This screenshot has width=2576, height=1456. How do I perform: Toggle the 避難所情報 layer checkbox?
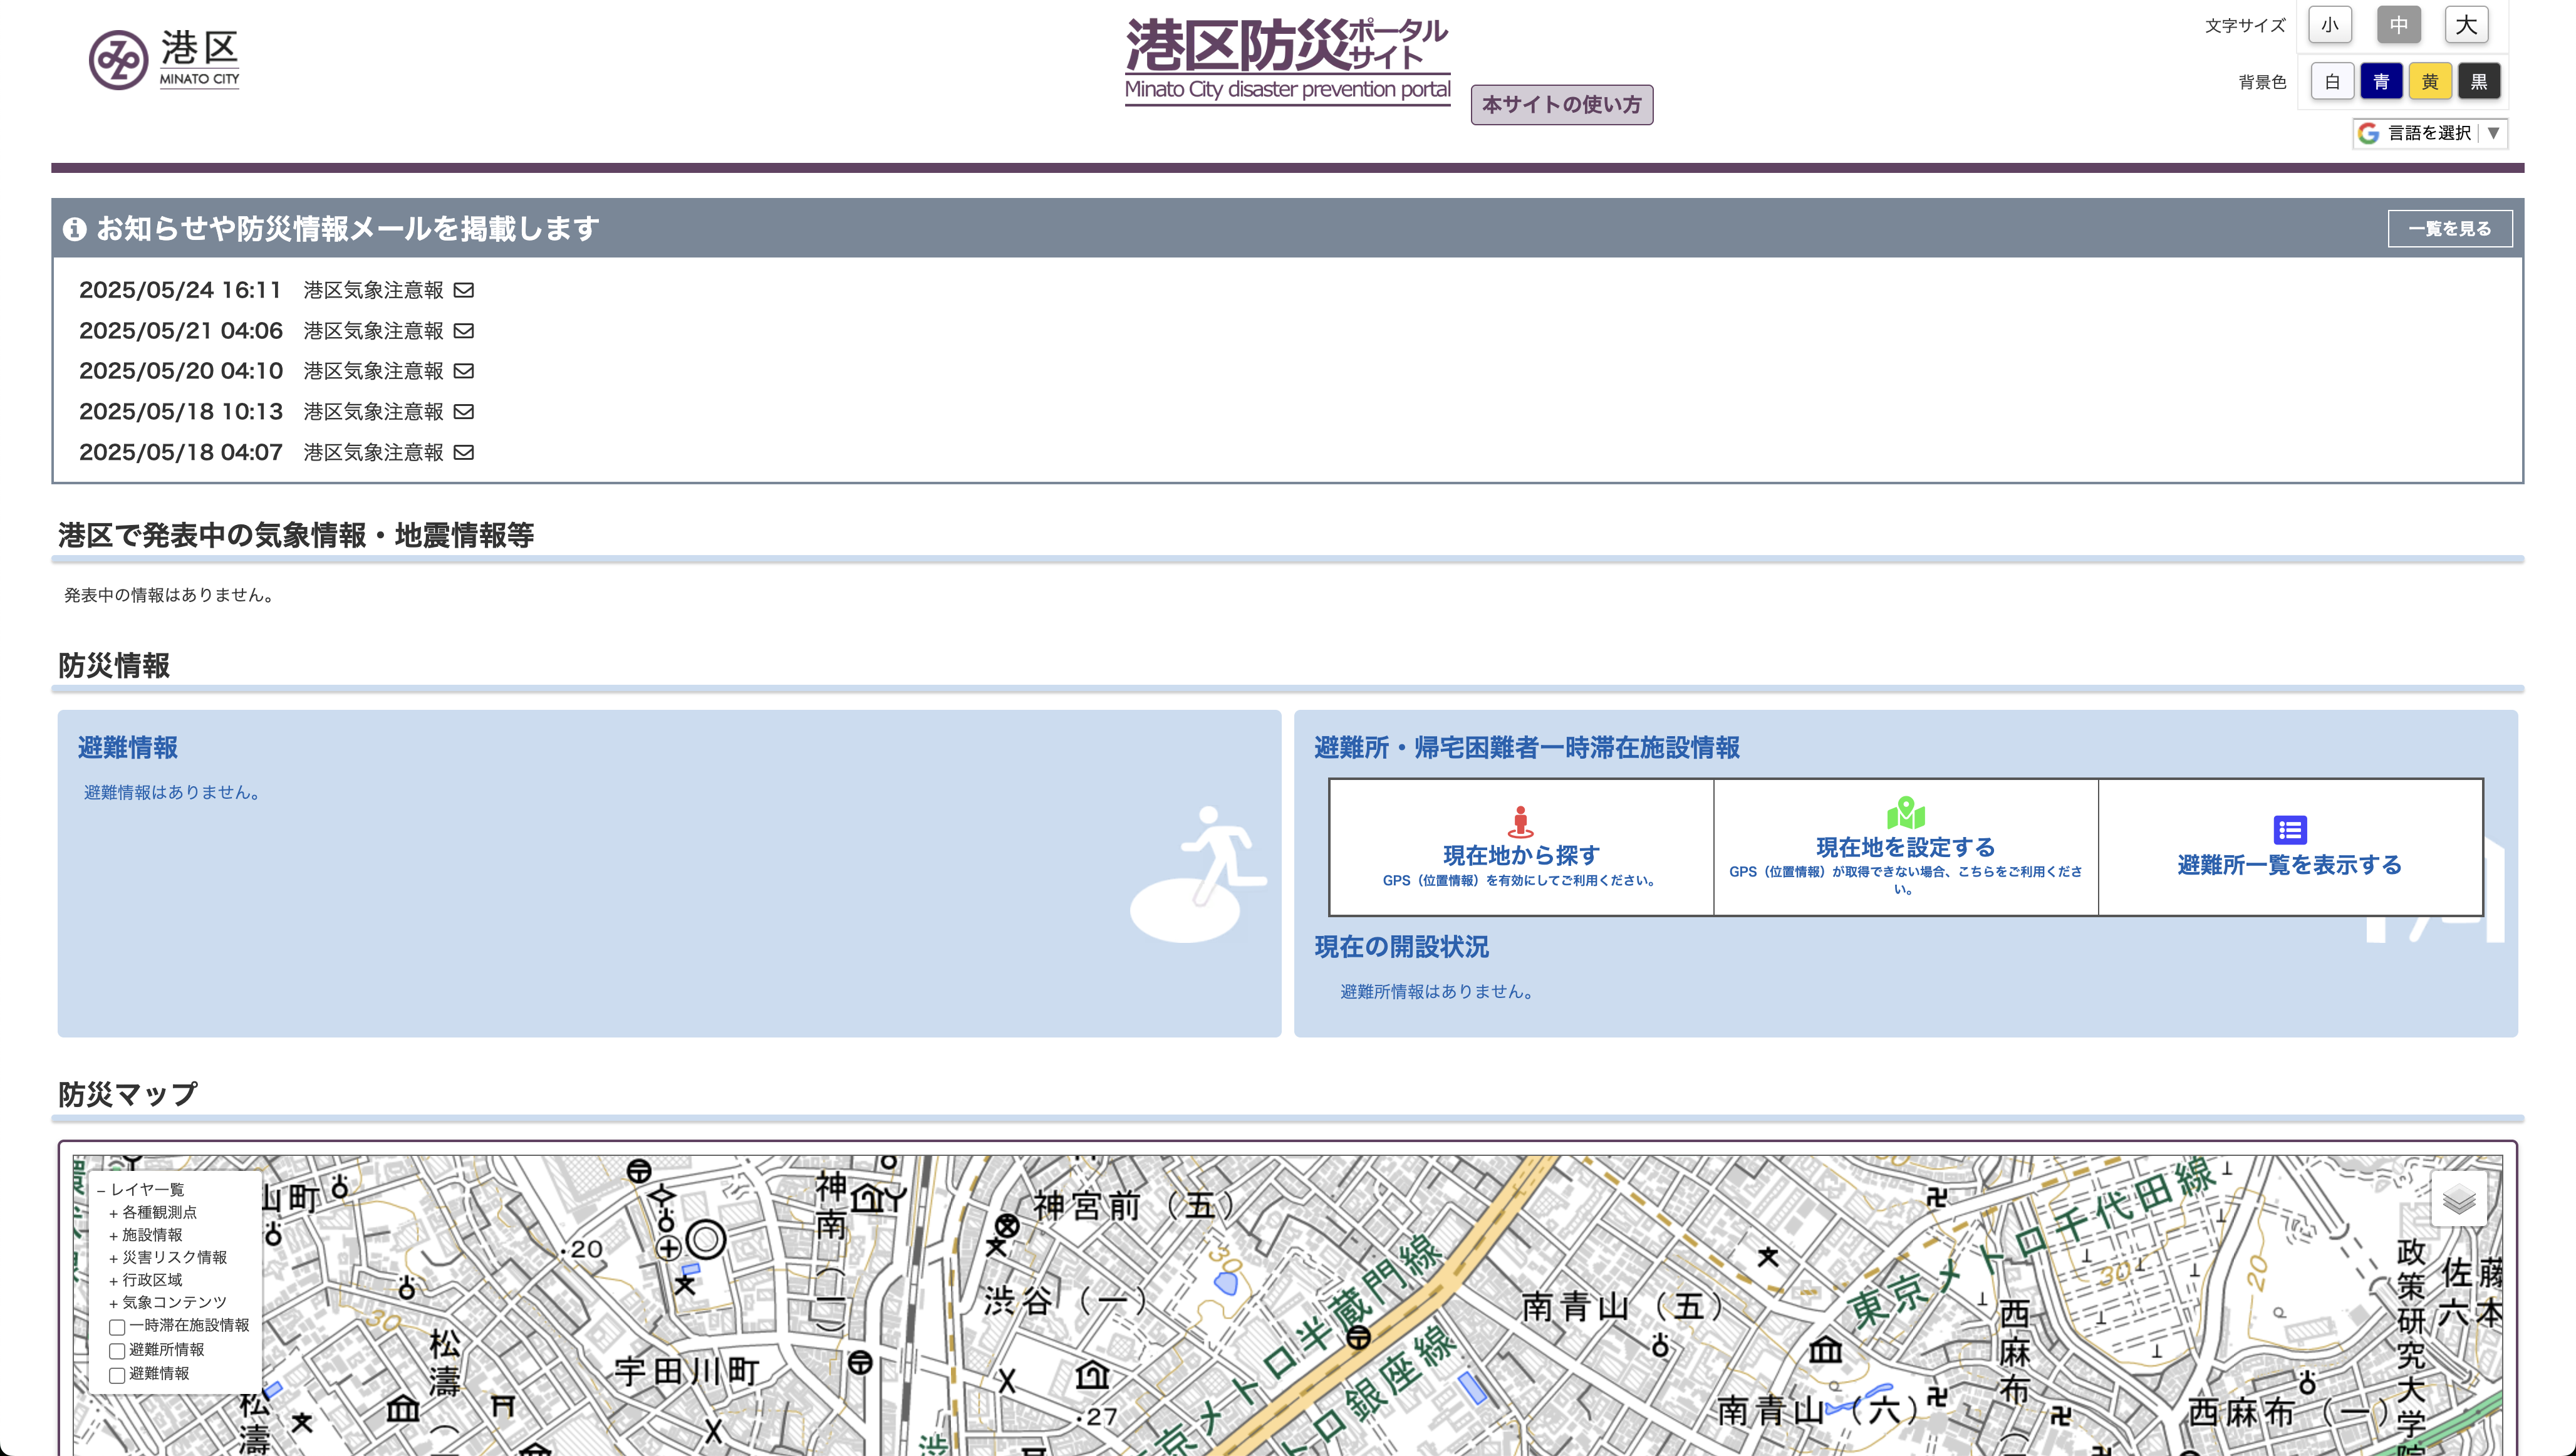(117, 1351)
